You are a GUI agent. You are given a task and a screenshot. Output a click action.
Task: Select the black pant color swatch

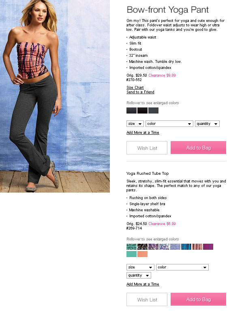(142, 110)
